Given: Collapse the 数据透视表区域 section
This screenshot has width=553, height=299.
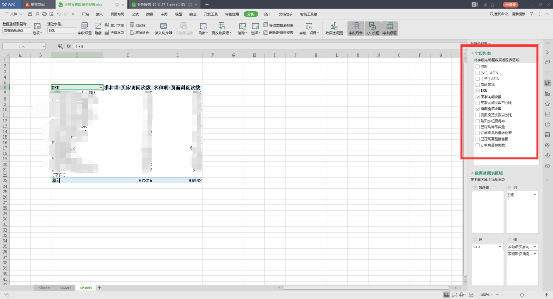Looking at the screenshot, I should click(472, 173).
